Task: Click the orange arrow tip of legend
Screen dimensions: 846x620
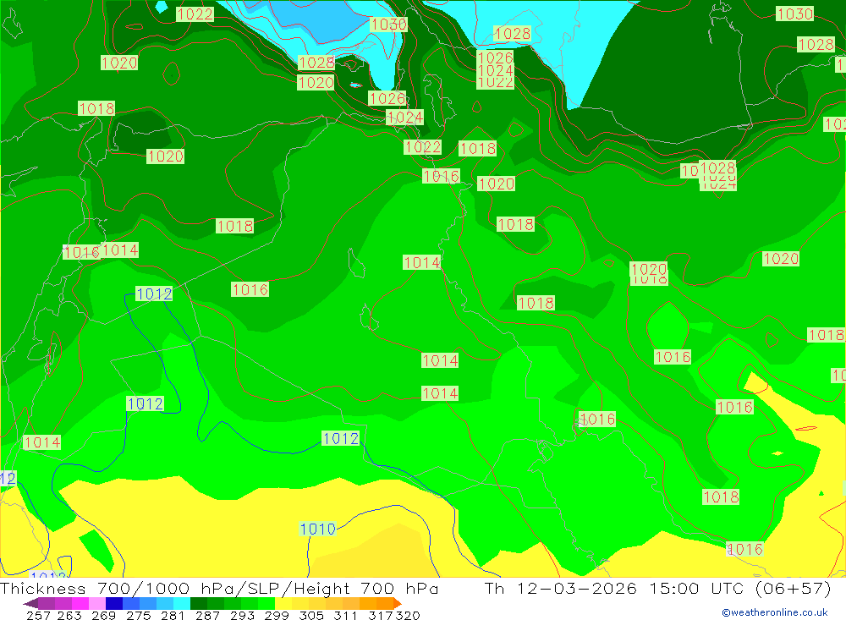Action: (397, 603)
